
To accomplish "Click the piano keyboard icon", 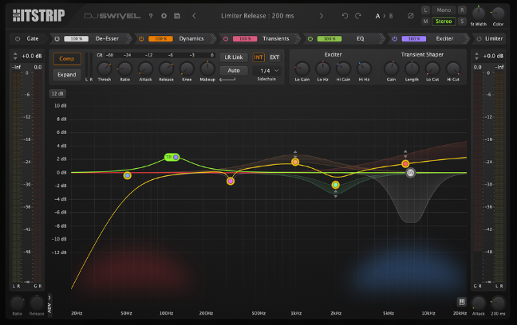I will click(x=462, y=302).
